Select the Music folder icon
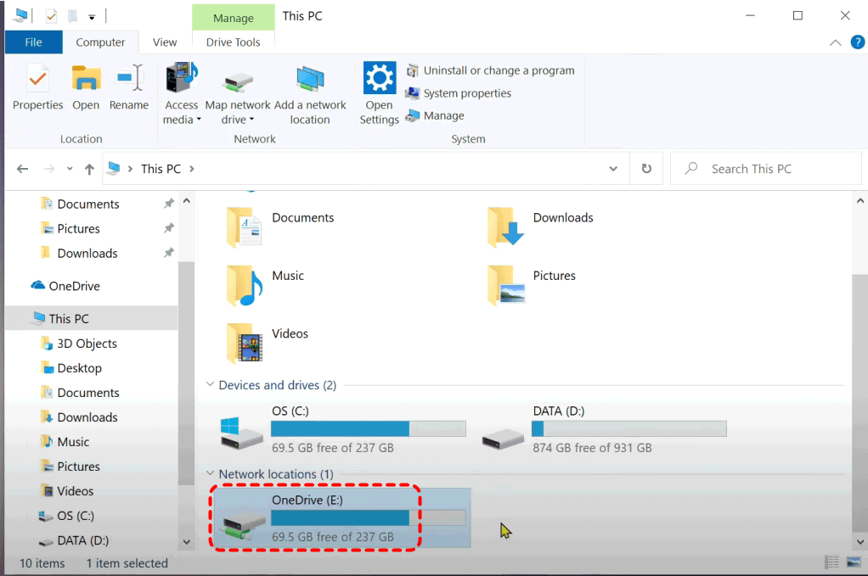Screen dimensions: 868x576 tap(244, 285)
